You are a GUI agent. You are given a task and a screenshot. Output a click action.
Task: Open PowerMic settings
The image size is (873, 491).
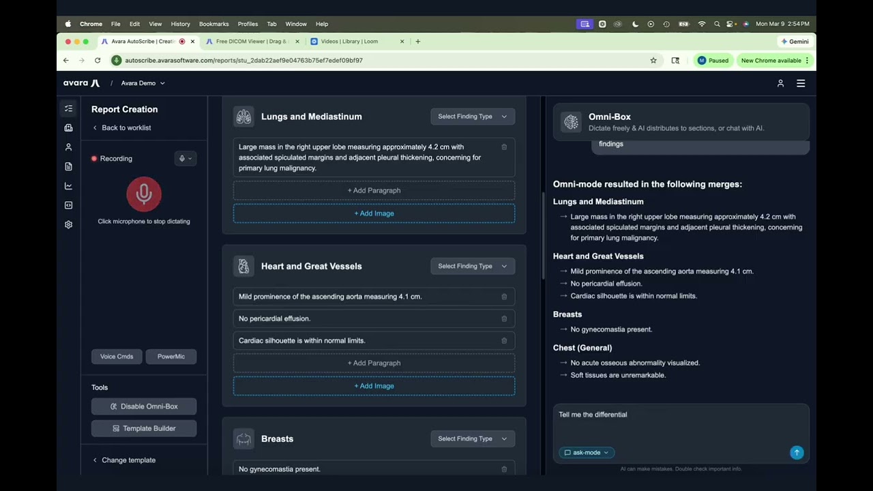(x=171, y=357)
